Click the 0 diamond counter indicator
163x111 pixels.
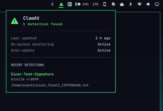[x=78, y=4]
